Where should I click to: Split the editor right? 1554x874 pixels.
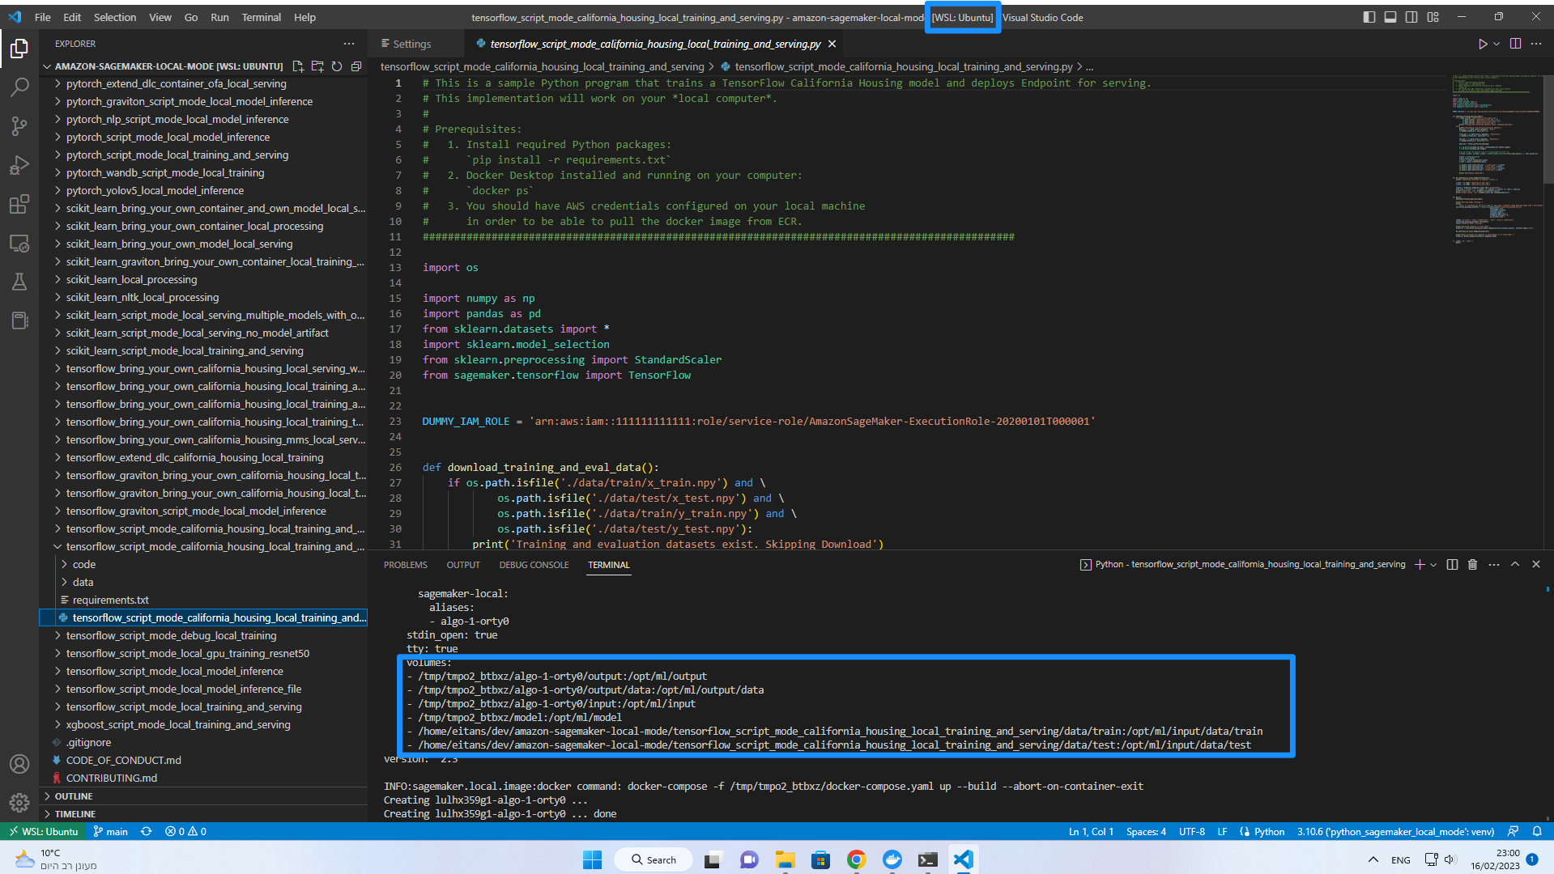(x=1515, y=44)
